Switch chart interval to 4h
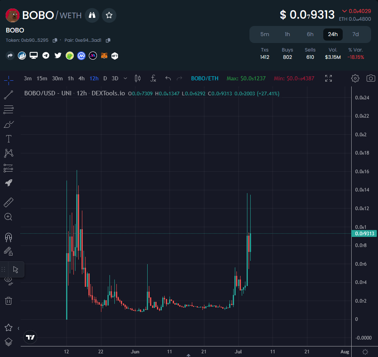Viewport: 378px width, 357px height. (x=82, y=78)
